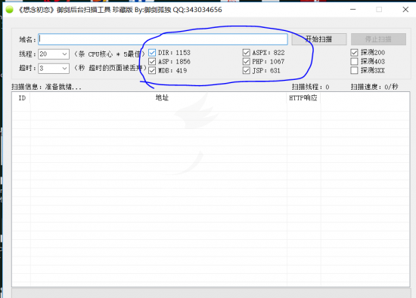This screenshot has height=298, width=416.
Task: Click the 扫描信息: 准备就绪 status text
Action: (x=46, y=87)
